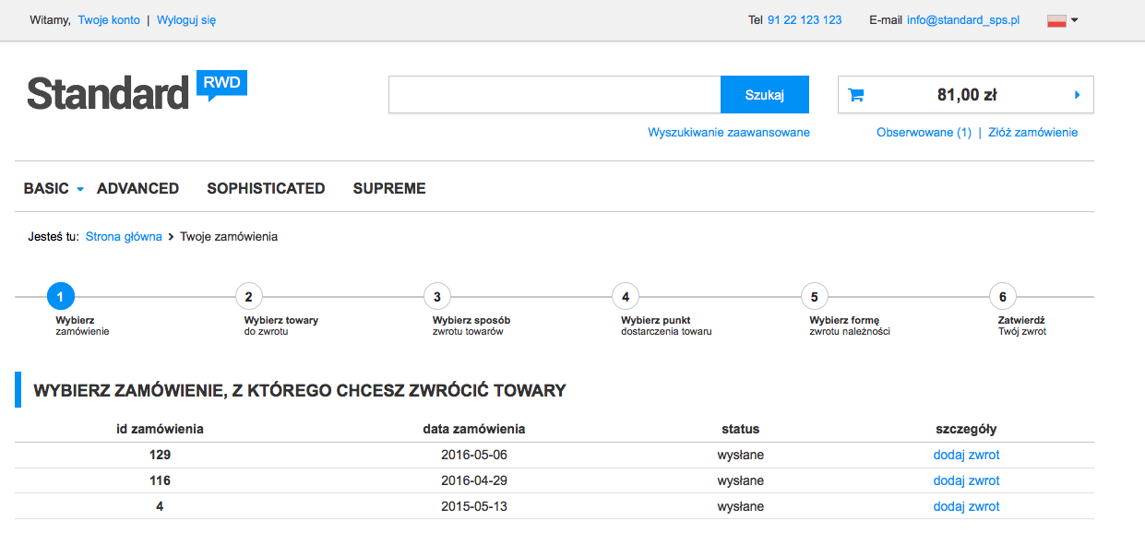Open the SUPREME menu item

click(389, 188)
